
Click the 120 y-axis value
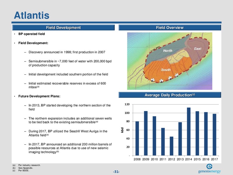127,104
